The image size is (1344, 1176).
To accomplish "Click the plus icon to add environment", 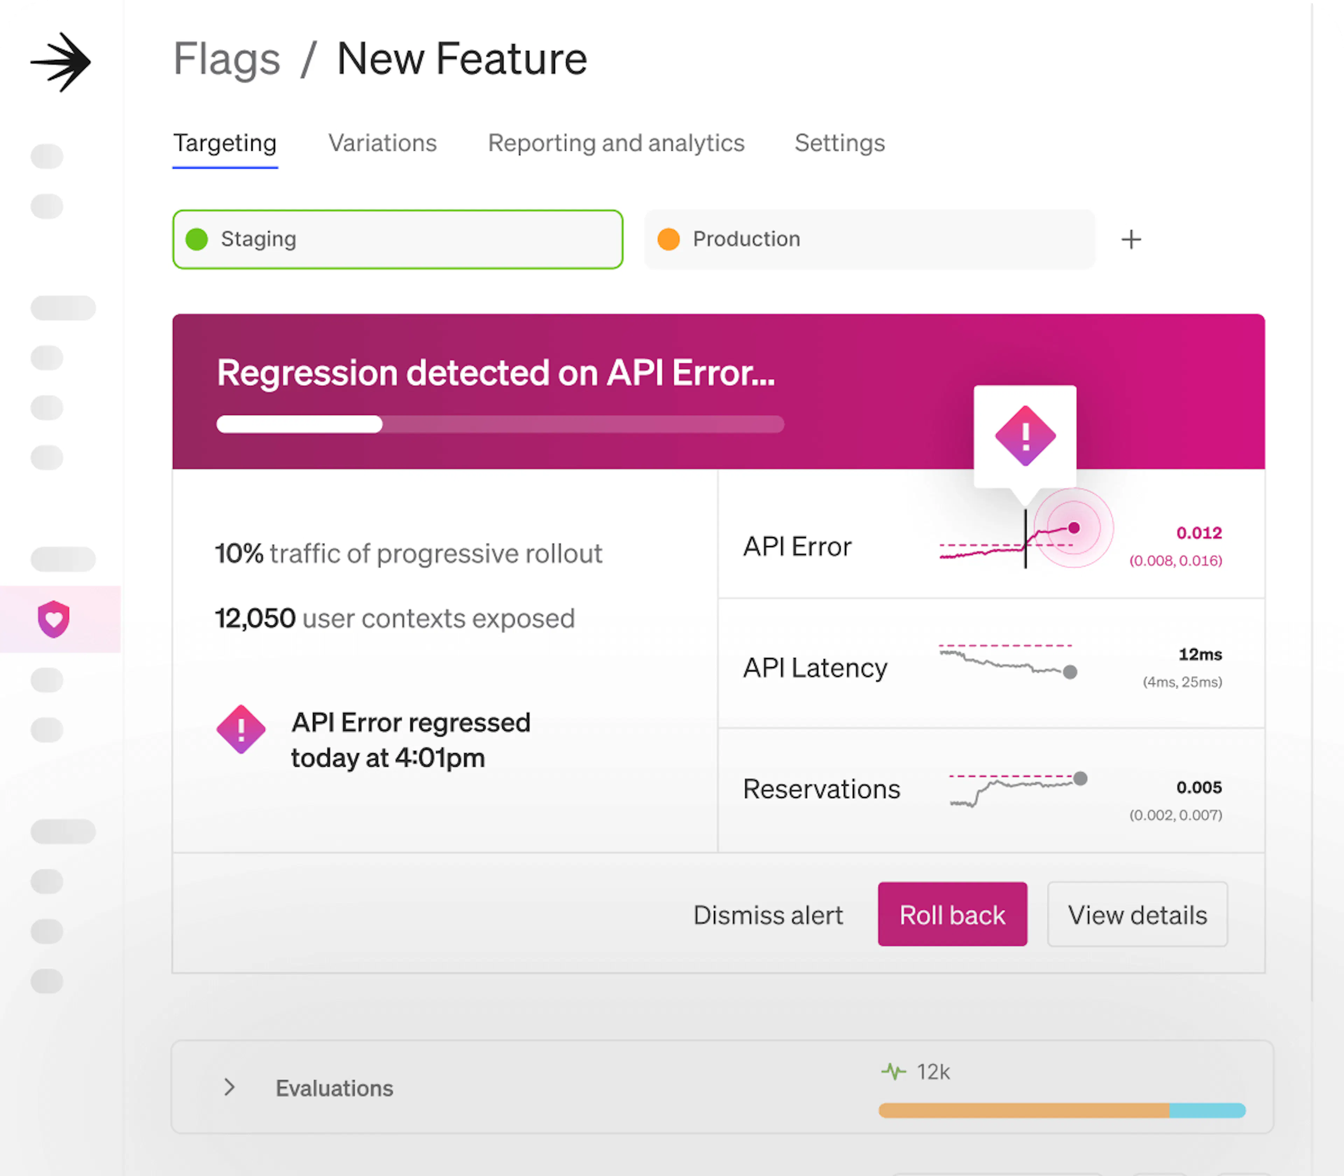I will 1131,239.
